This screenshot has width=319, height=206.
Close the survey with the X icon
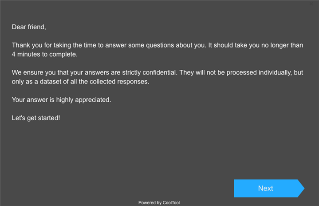point(311,4)
